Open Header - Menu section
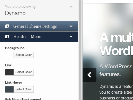Screen dimensions: 133x100 point(39,37)
